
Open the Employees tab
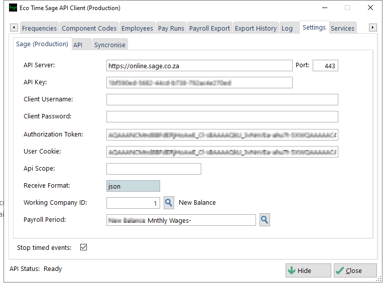137,28
